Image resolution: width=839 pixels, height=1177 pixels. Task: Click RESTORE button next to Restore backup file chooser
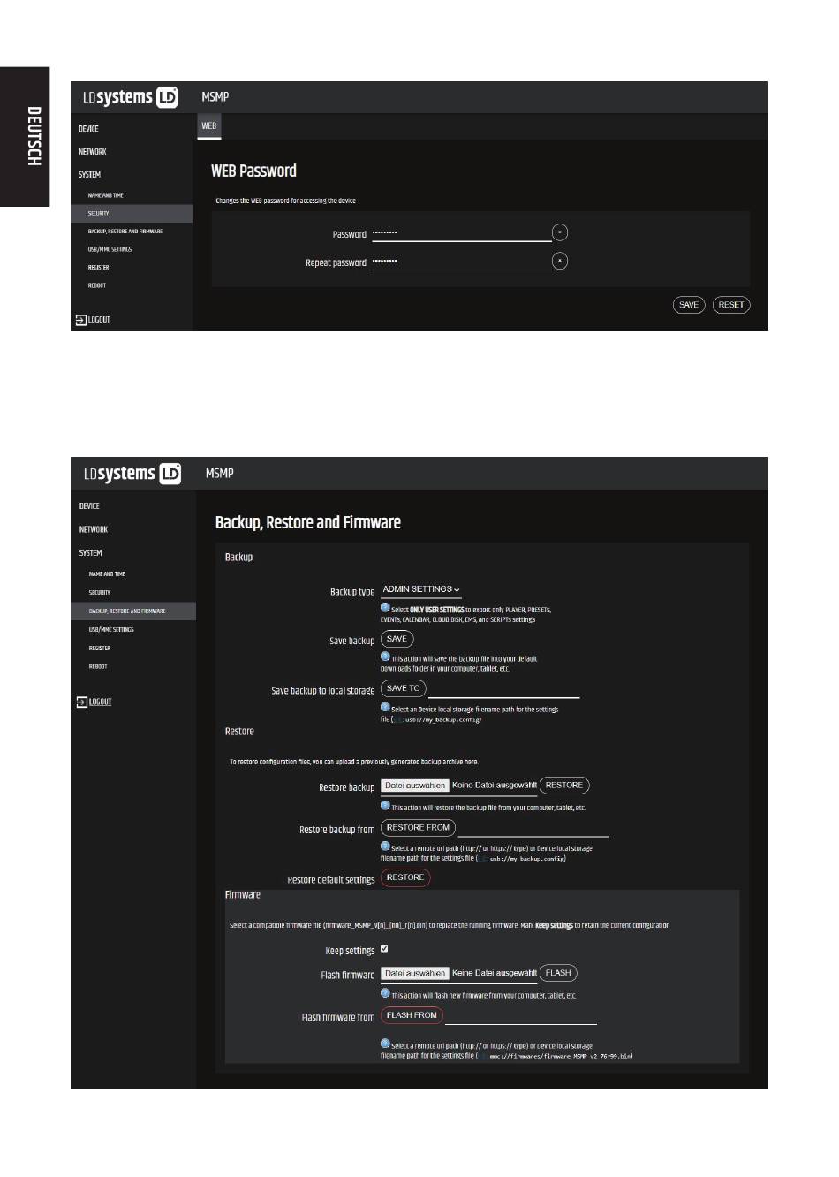click(564, 786)
